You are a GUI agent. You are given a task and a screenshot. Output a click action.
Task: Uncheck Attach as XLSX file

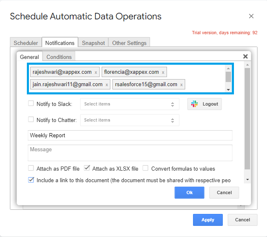click(x=87, y=168)
